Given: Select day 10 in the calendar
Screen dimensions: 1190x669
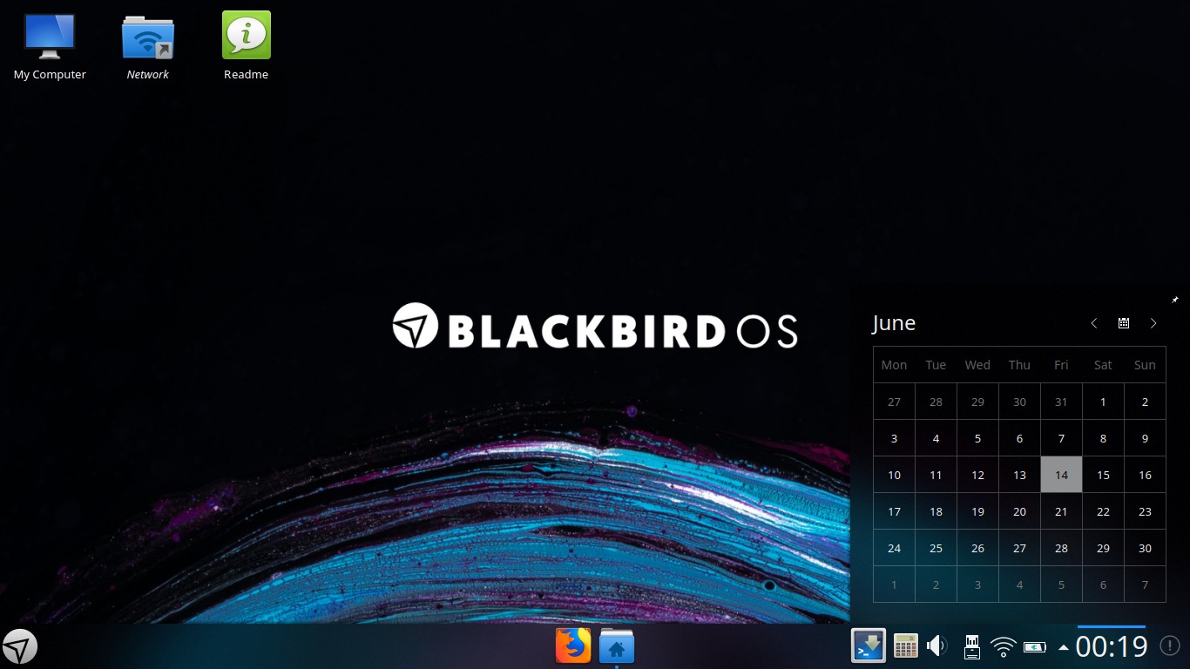Looking at the screenshot, I should click(x=894, y=475).
